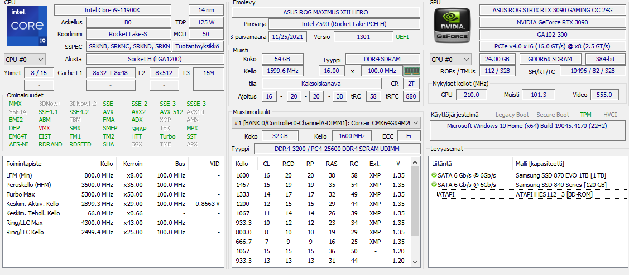Click the PCIe v4.0 x16 link field

(553, 47)
